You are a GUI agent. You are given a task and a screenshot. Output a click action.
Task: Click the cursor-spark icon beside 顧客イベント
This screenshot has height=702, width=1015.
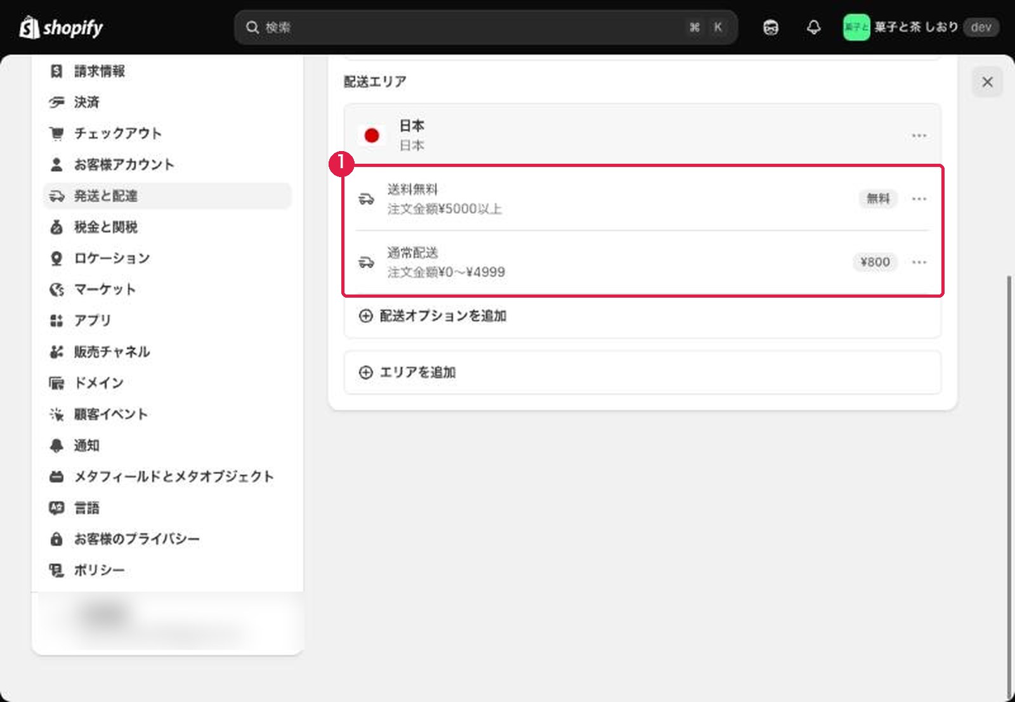point(56,414)
